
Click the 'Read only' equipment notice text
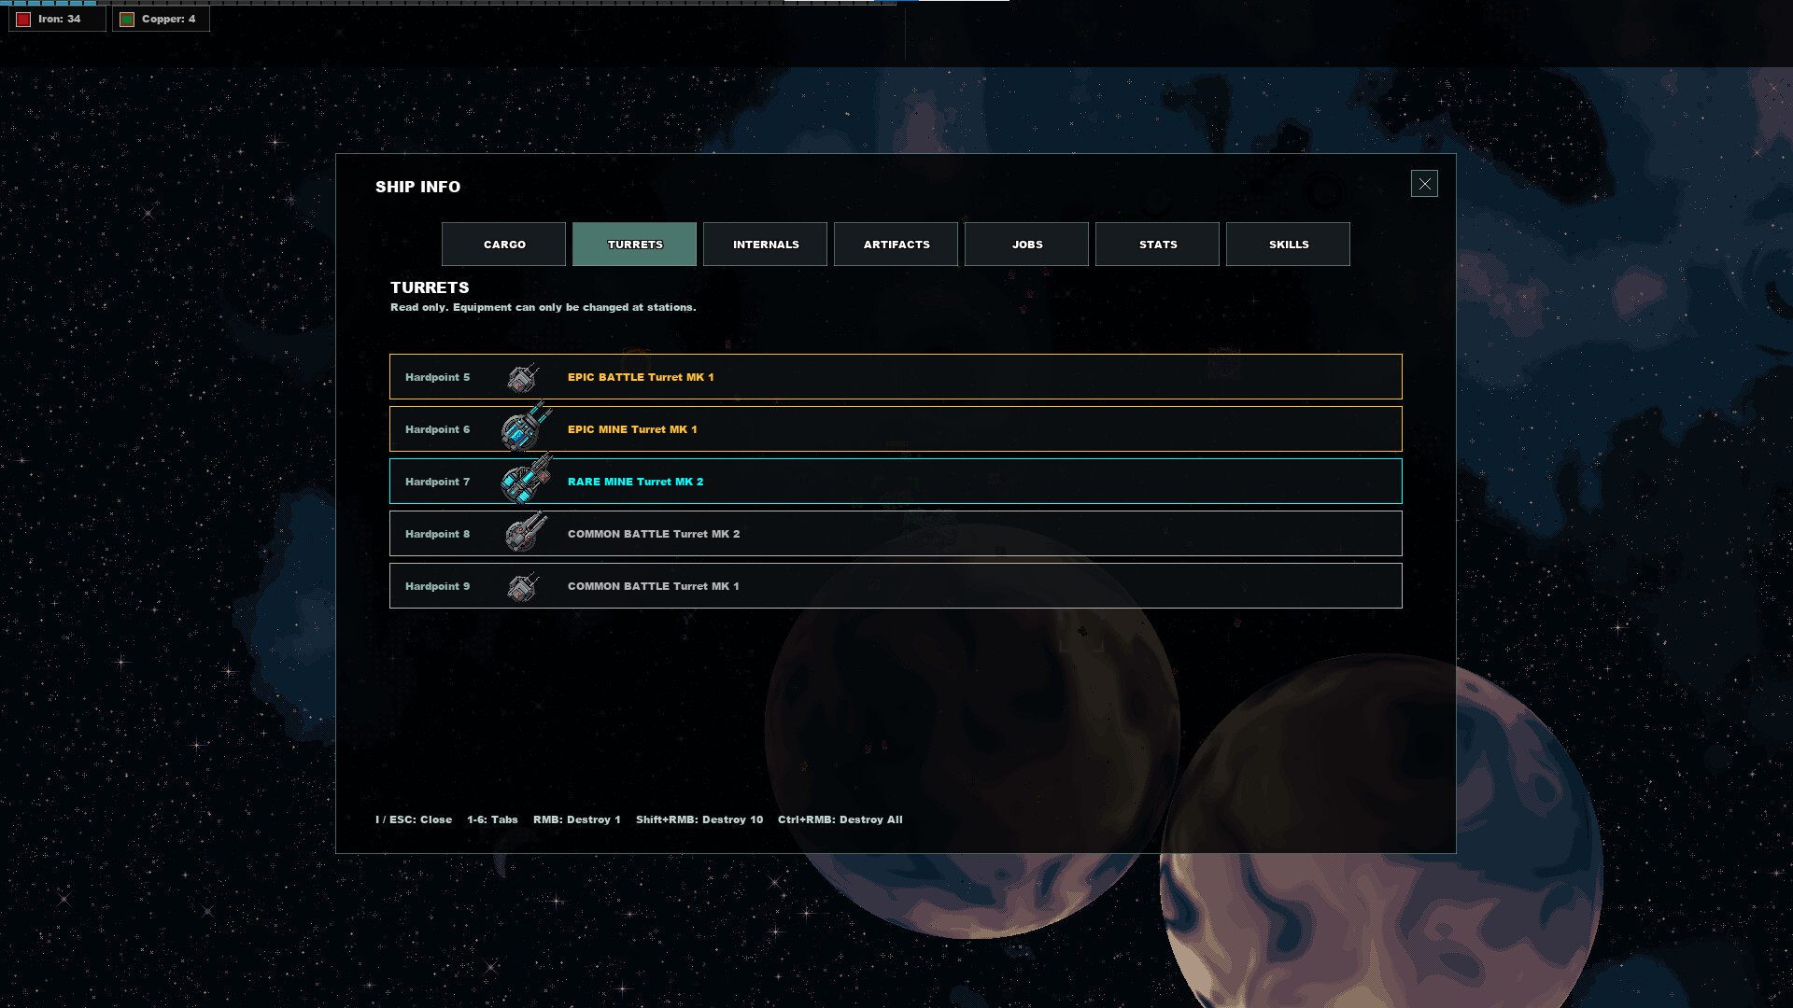pos(543,307)
